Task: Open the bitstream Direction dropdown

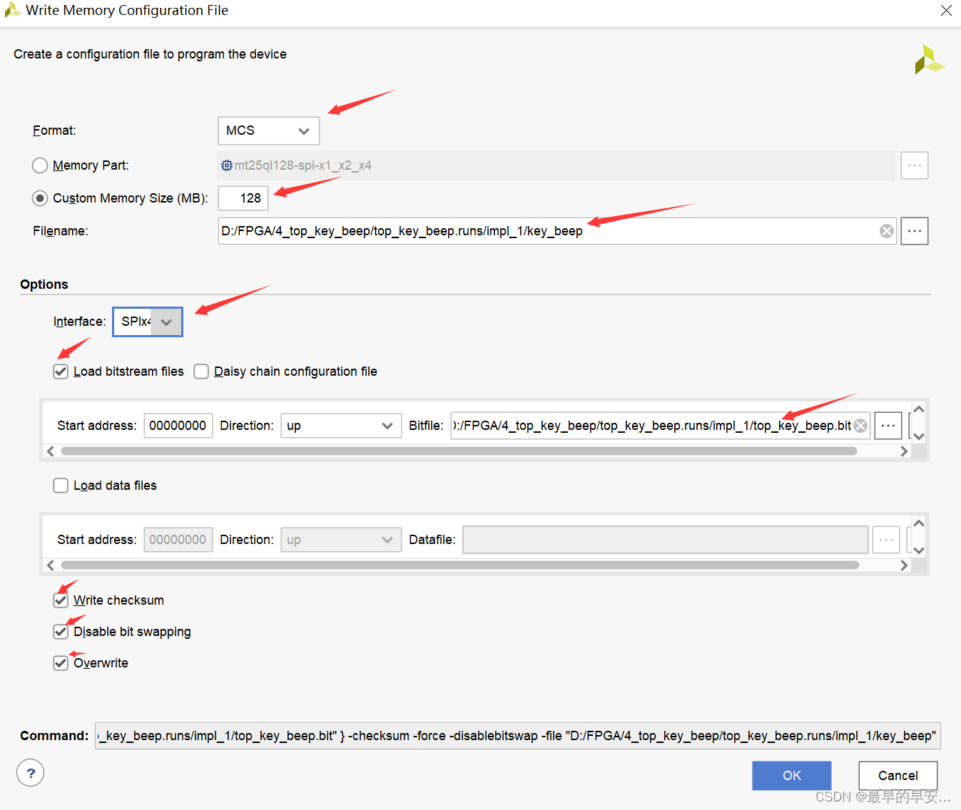Action: tap(340, 426)
